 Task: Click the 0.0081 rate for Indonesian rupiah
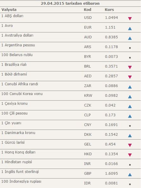(111, 183)
